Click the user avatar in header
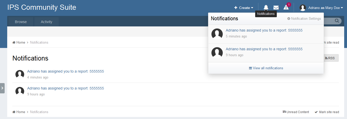The height and width of the screenshot is (119, 347). [x=302, y=8]
